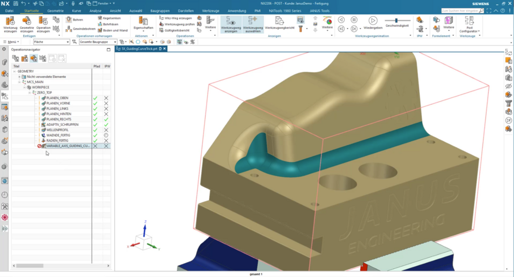Select the RADIEN_FERTIG operation
514x277 pixels.
[x=57, y=140]
